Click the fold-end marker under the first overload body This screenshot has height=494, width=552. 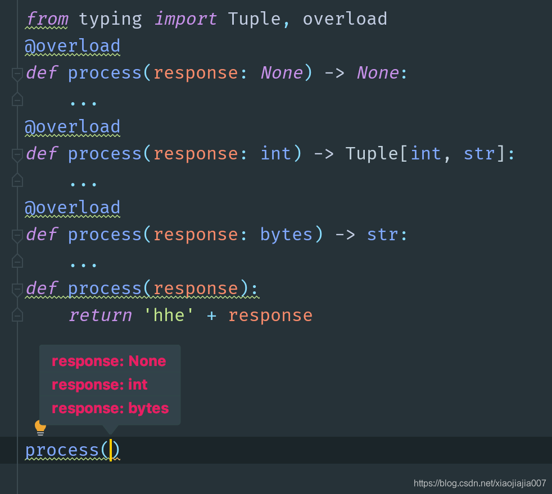click(17, 99)
